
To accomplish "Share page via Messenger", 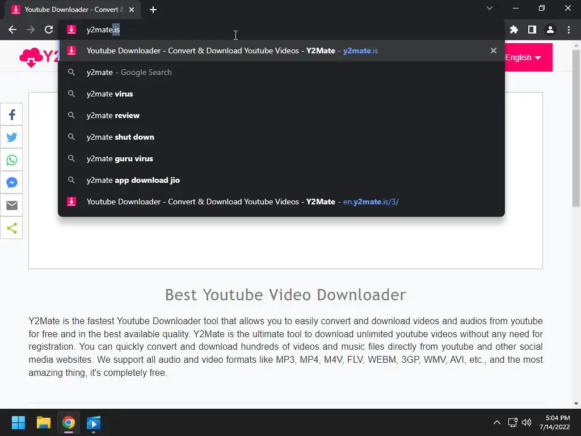I will pos(11,182).
